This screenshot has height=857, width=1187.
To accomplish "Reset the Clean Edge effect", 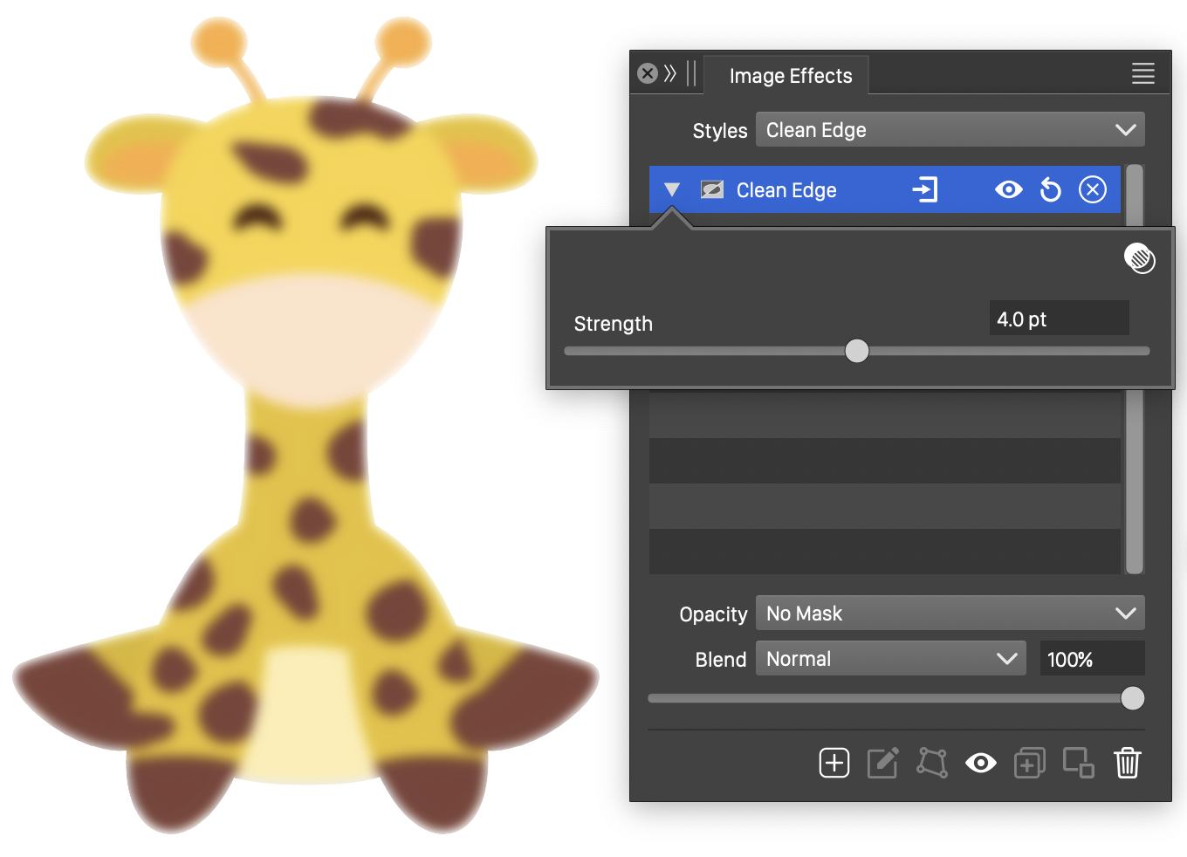I will 1051,189.
